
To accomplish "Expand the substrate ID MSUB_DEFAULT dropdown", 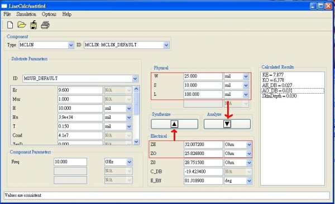I will pyautogui.click(x=135, y=79).
